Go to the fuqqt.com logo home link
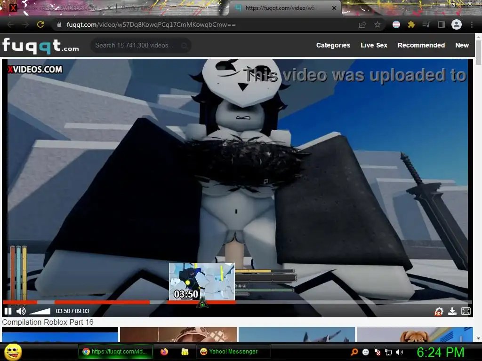The image size is (482, 361). pos(40,46)
